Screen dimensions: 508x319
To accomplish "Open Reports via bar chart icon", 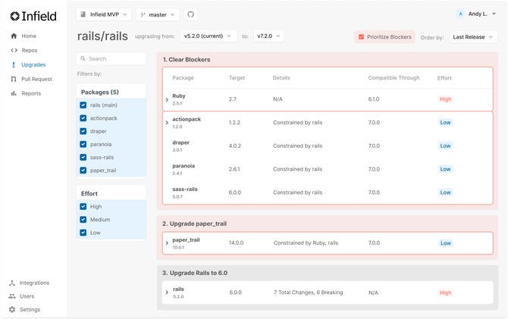I will click(x=14, y=93).
